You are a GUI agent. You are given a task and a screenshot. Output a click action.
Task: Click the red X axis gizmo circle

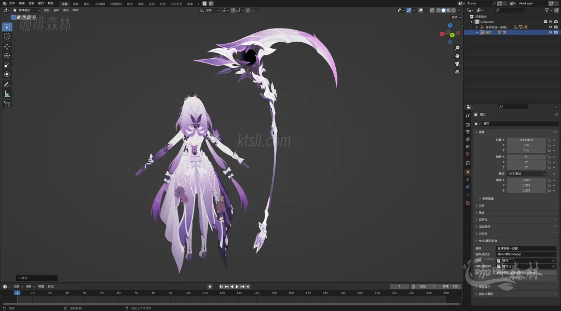coord(442,34)
